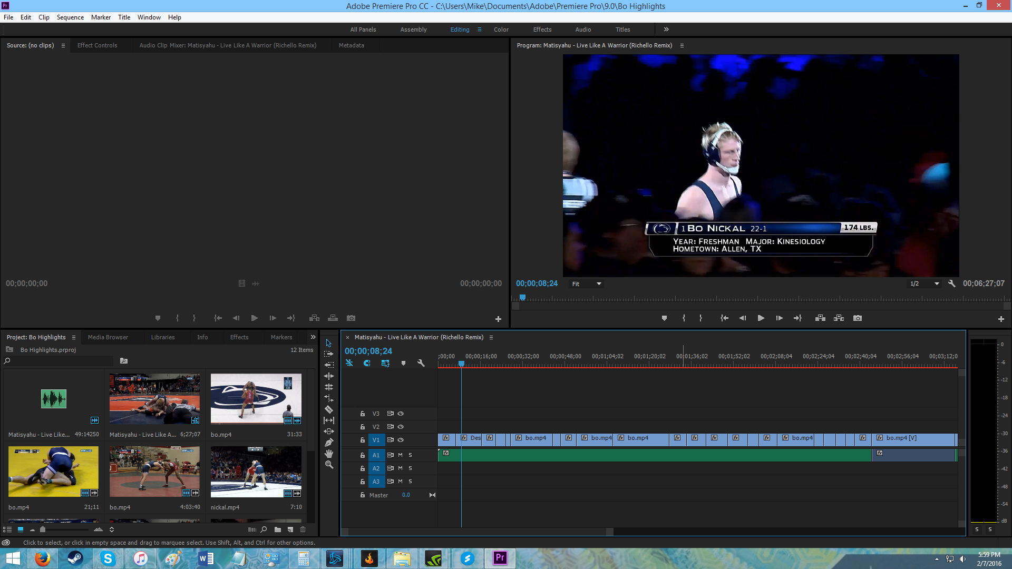Select nickal.mp4 thumbnail in Project panel
The height and width of the screenshot is (569, 1012).
pos(256,472)
